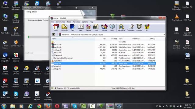
Task: Open Firefox from the taskbar
Action: coord(48,106)
